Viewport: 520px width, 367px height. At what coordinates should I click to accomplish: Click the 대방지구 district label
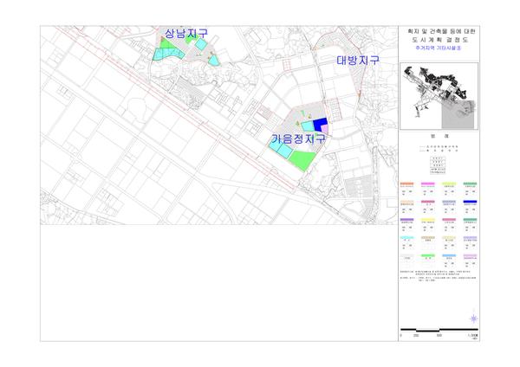[x=358, y=61]
